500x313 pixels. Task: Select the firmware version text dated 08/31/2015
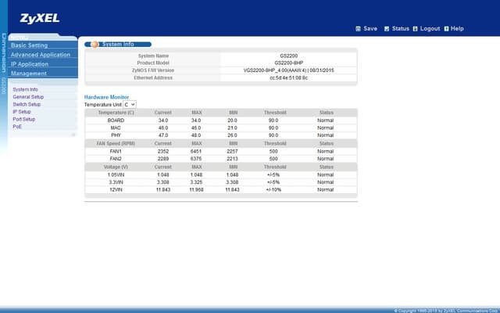click(x=288, y=70)
